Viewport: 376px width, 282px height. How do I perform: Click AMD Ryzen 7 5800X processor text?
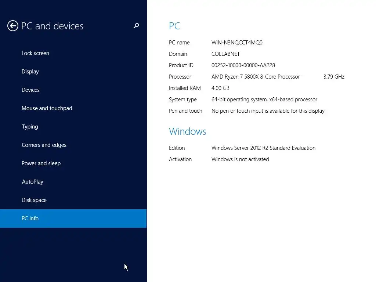pos(256,77)
